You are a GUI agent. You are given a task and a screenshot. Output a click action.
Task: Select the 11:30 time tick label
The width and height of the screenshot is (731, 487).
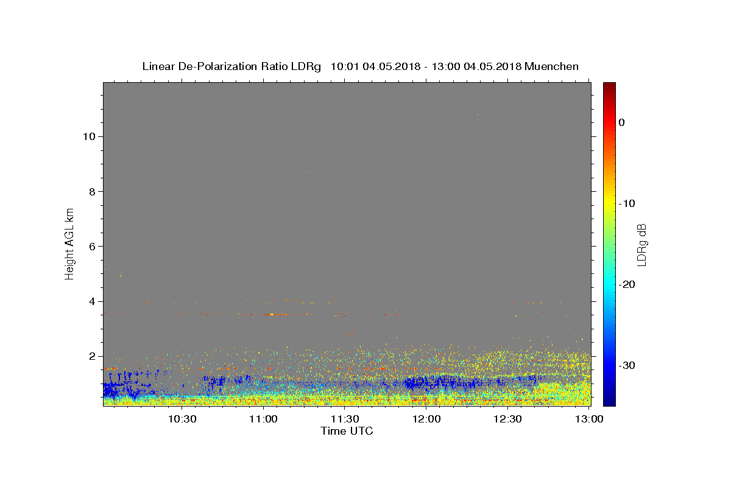point(345,419)
